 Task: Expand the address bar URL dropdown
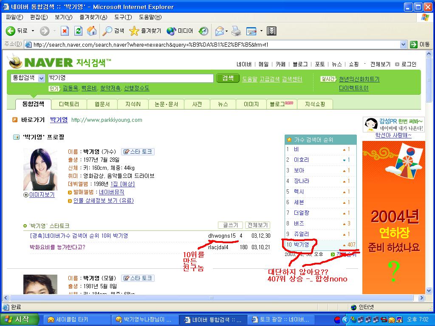(x=404, y=44)
